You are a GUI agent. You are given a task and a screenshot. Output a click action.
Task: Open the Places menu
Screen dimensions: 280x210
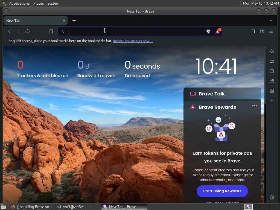pos(39,3)
